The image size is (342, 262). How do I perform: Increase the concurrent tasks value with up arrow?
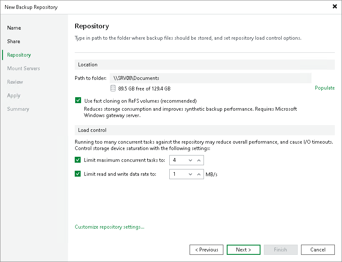pyautogui.click(x=199, y=160)
